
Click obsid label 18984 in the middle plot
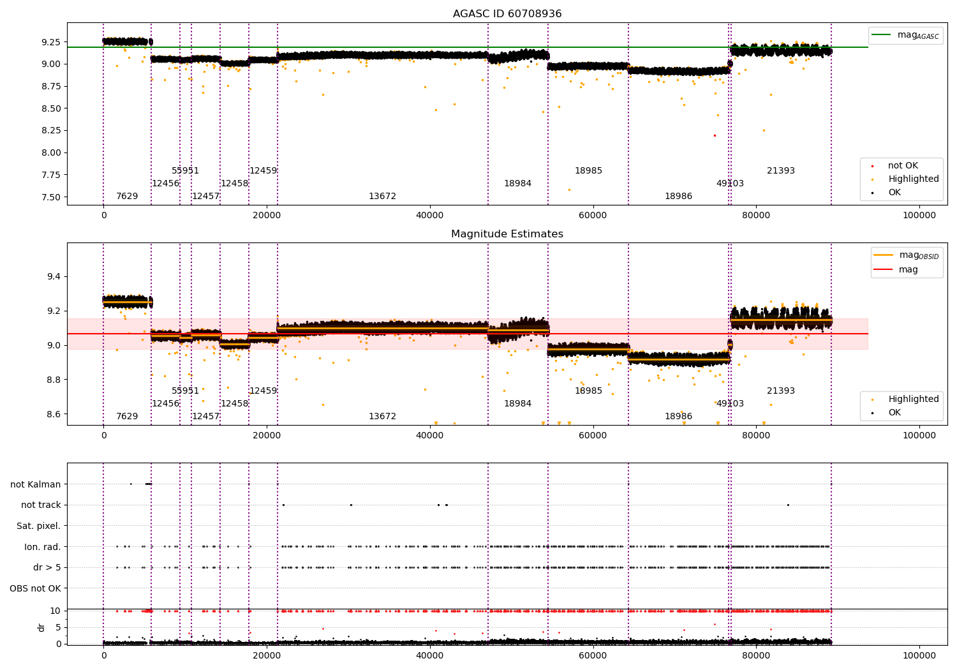(x=518, y=404)
